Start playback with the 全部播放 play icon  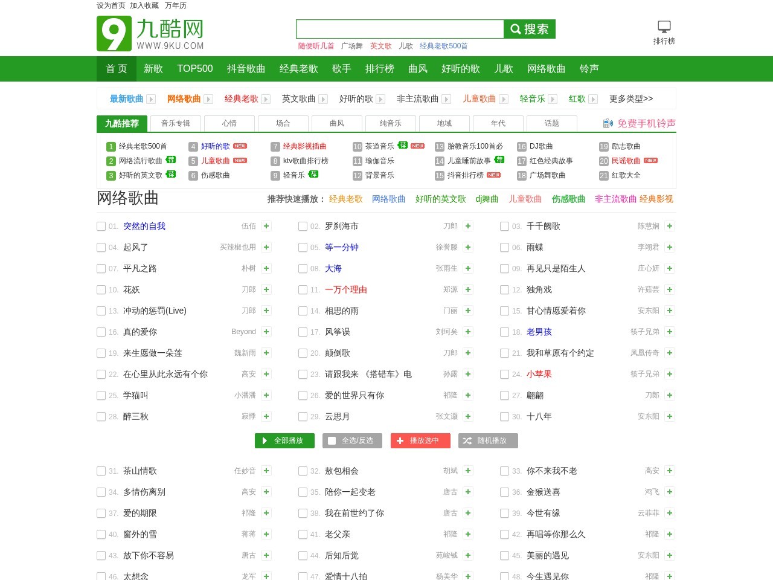tap(265, 440)
